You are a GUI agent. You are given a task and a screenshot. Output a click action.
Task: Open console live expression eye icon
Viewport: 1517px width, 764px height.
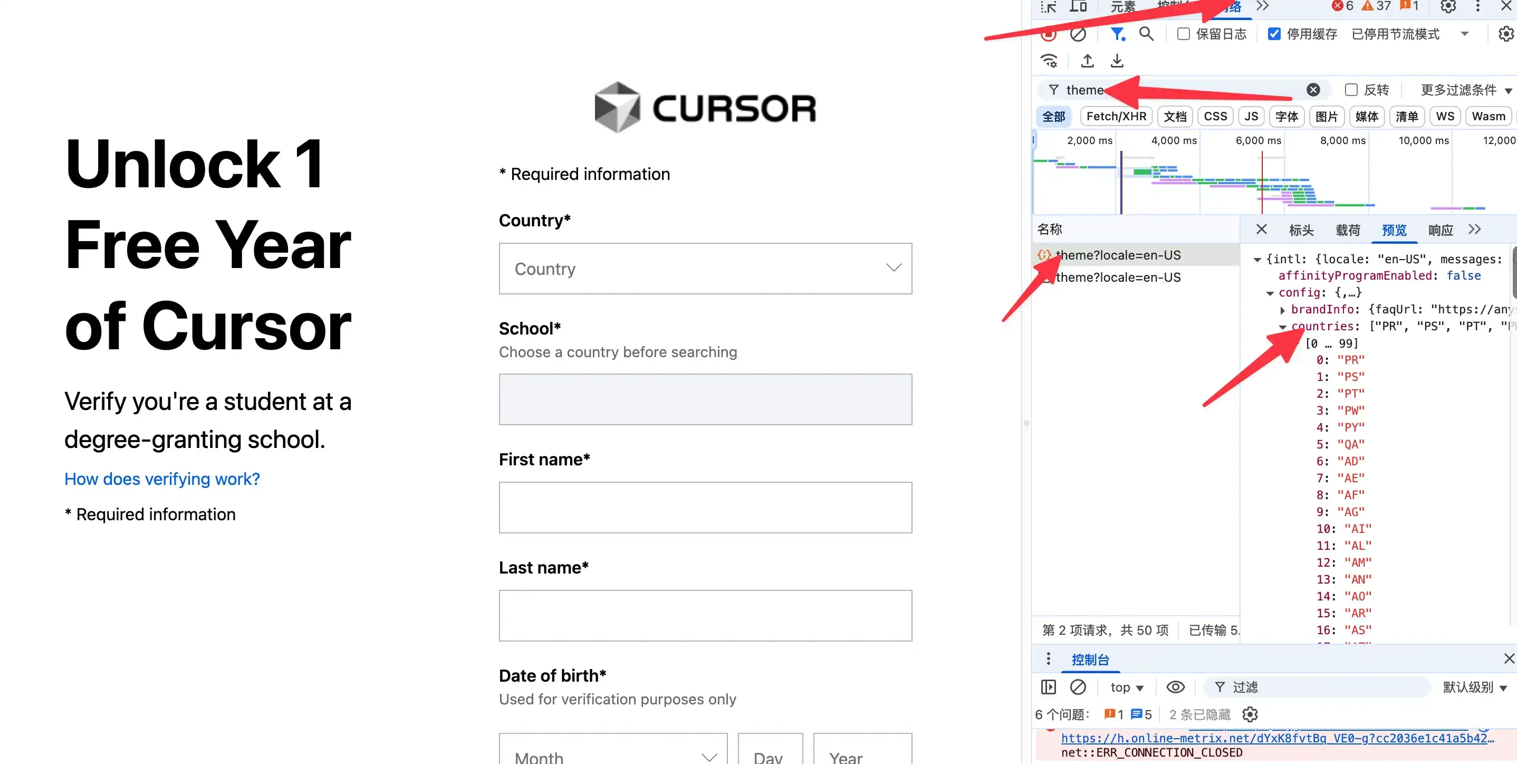pos(1175,687)
